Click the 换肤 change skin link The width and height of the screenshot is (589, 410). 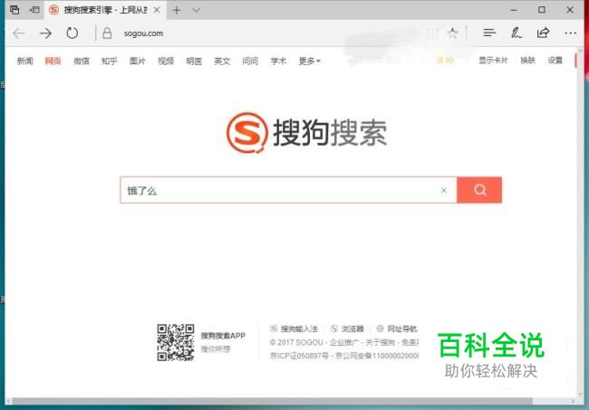point(527,60)
